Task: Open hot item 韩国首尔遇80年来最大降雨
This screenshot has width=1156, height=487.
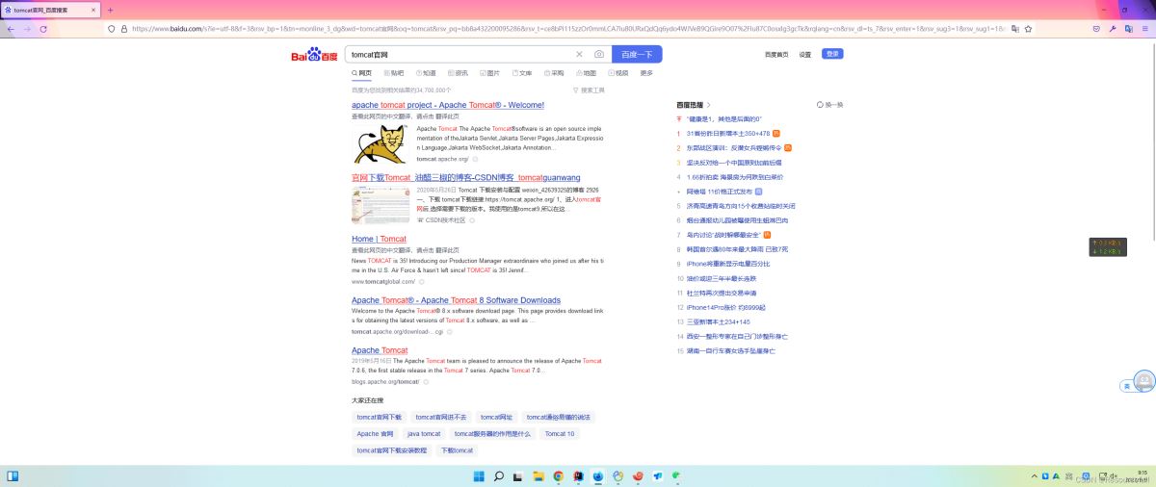Action: pyautogui.click(x=737, y=249)
